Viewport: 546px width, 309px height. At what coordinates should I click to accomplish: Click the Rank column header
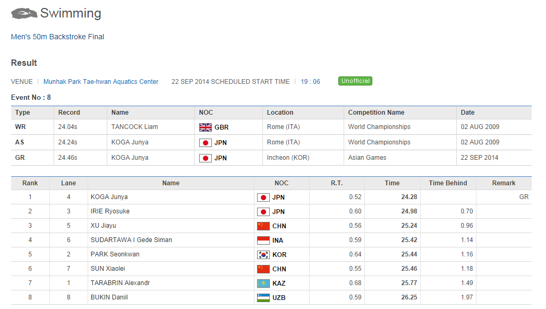click(x=30, y=183)
